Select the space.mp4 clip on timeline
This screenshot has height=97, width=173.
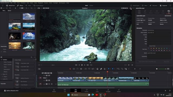[x=141, y=79]
